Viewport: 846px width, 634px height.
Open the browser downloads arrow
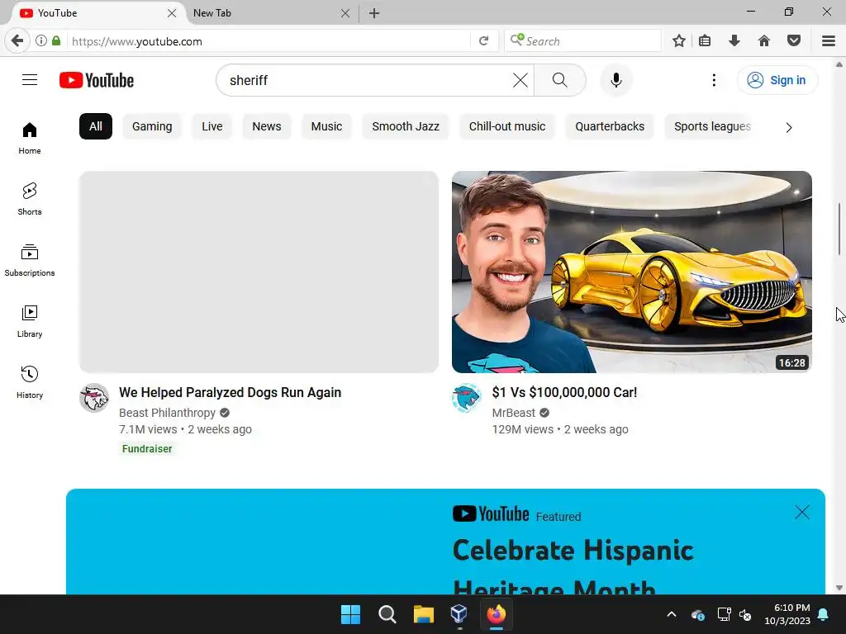click(734, 41)
